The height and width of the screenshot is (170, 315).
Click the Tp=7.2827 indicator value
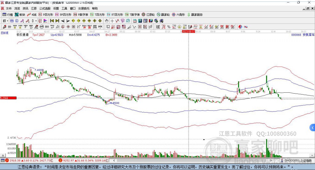tap(38, 35)
